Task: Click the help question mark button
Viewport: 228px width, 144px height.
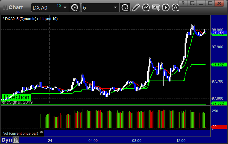Action: (183, 3)
